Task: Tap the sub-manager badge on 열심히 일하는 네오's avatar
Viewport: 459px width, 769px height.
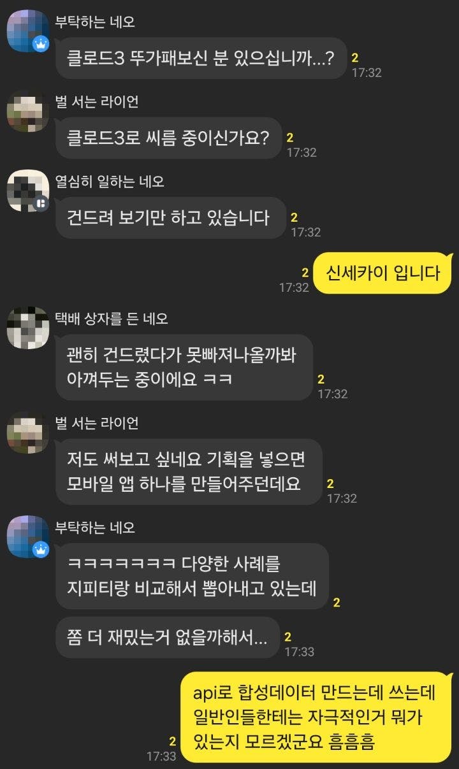Action: tap(41, 204)
